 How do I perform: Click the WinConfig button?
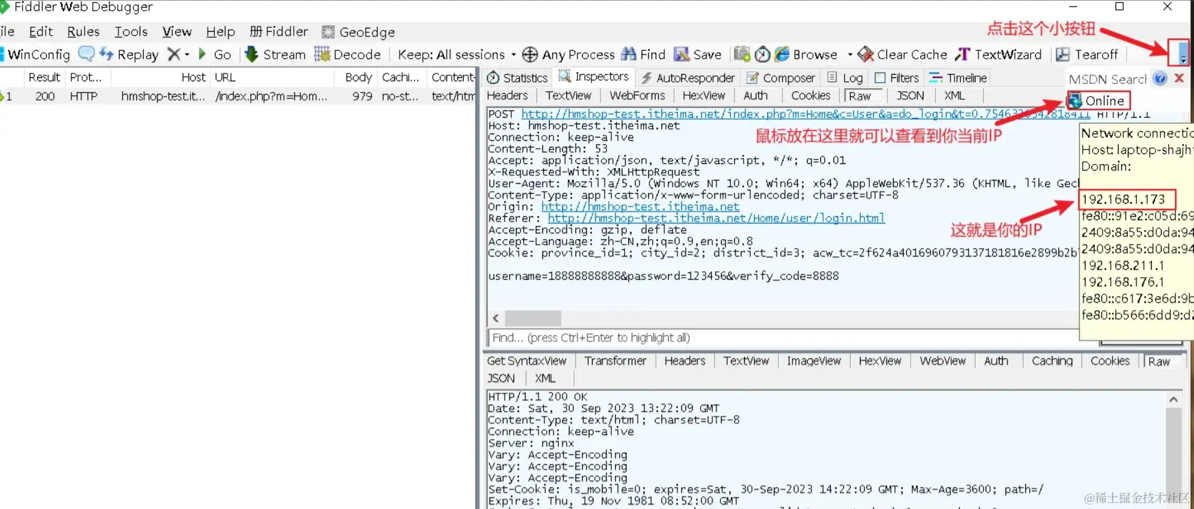tap(36, 54)
